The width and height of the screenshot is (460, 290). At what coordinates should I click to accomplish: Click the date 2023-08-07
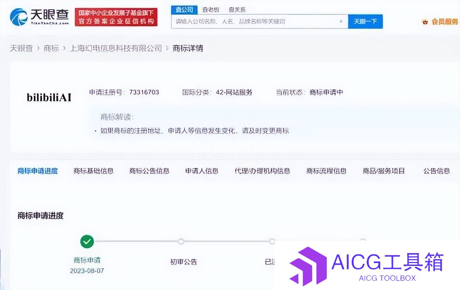coord(87,271)
